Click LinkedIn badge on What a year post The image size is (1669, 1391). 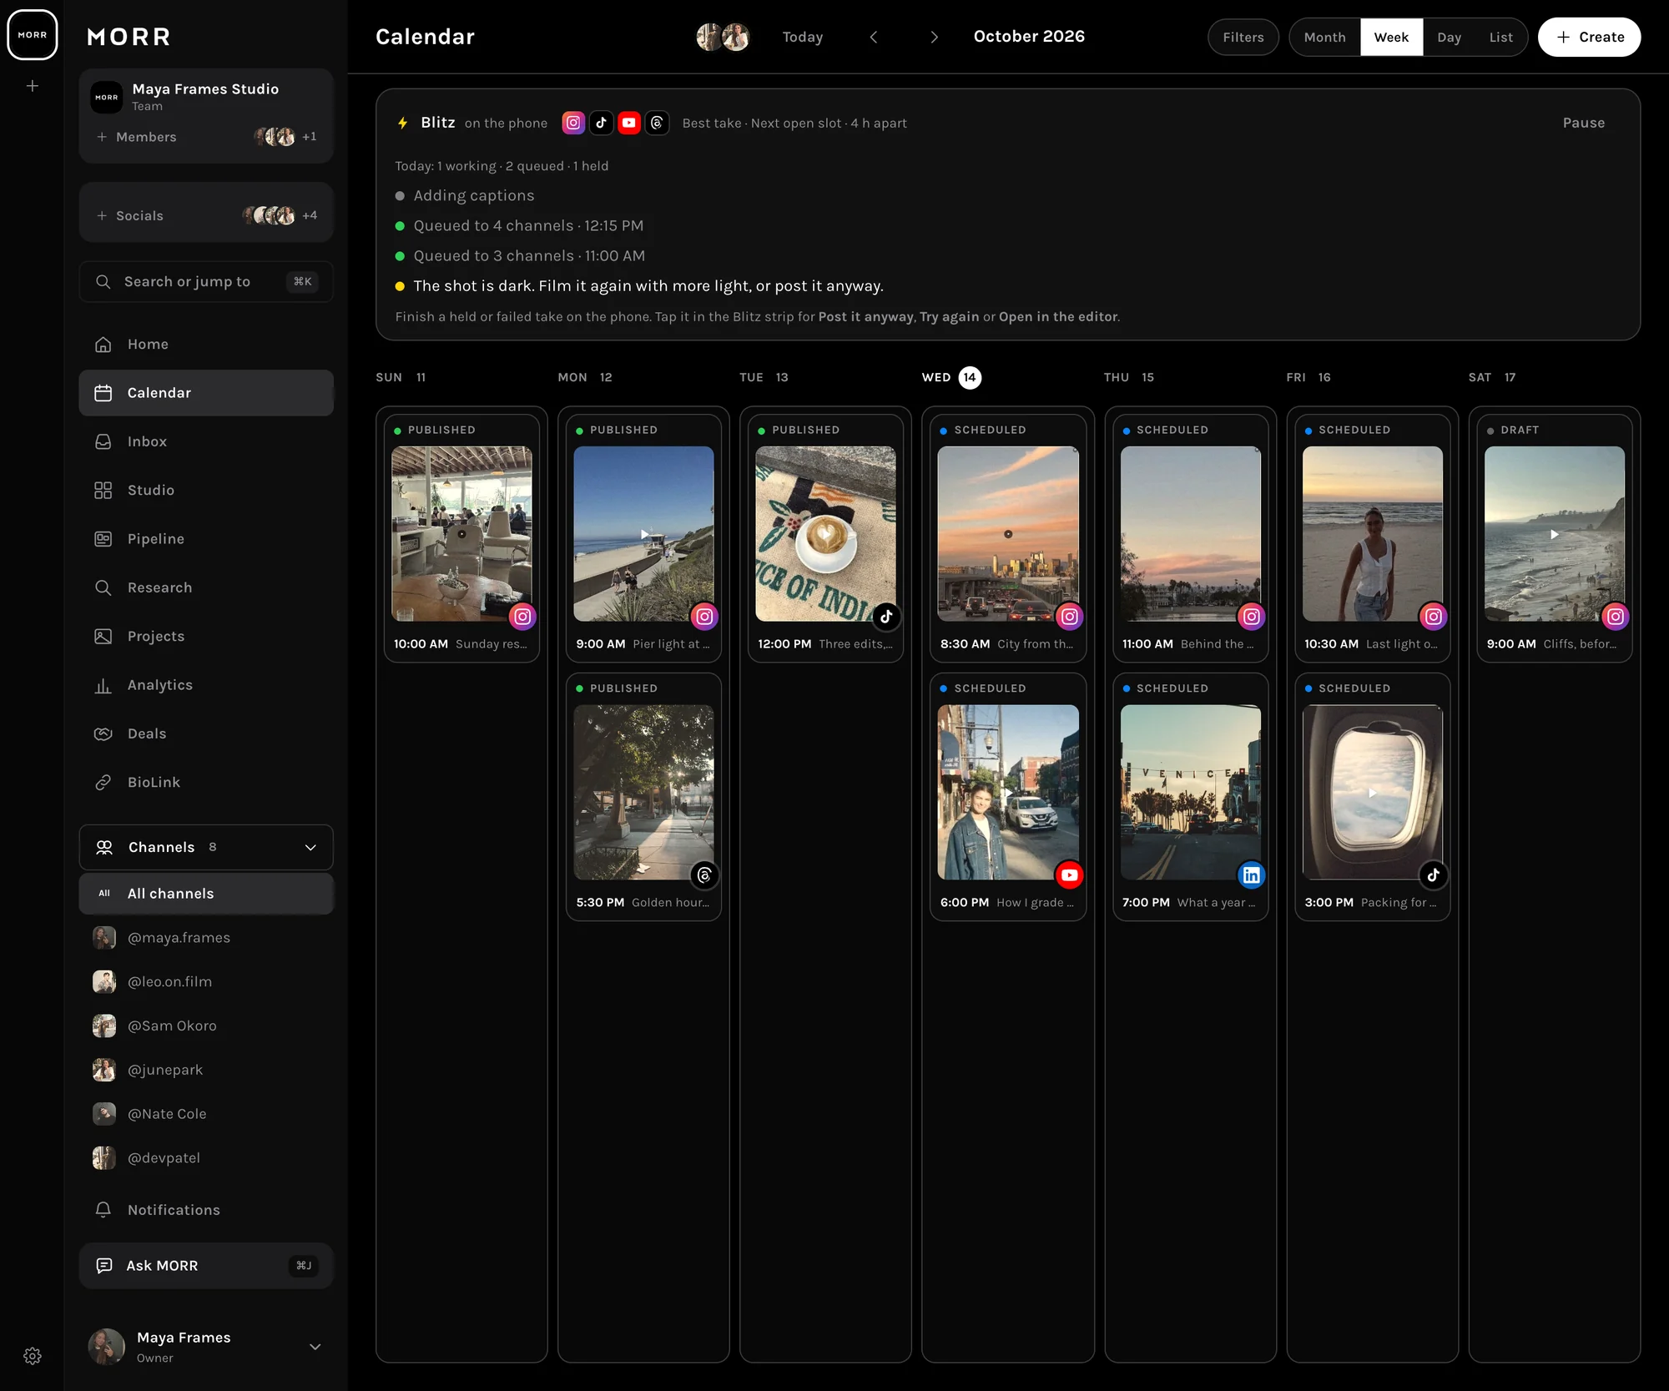[1252, 875]
